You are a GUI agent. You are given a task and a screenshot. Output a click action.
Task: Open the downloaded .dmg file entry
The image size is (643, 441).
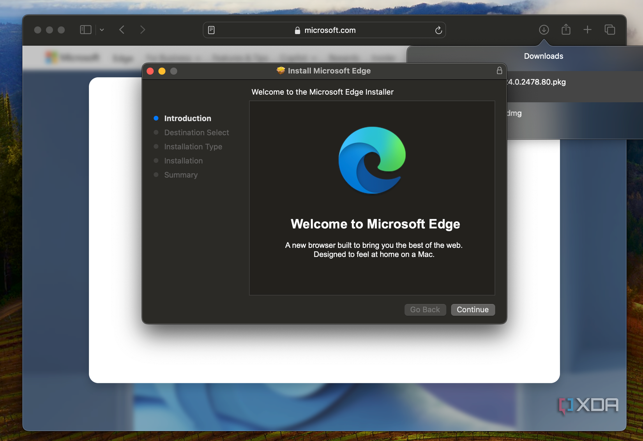546,113
